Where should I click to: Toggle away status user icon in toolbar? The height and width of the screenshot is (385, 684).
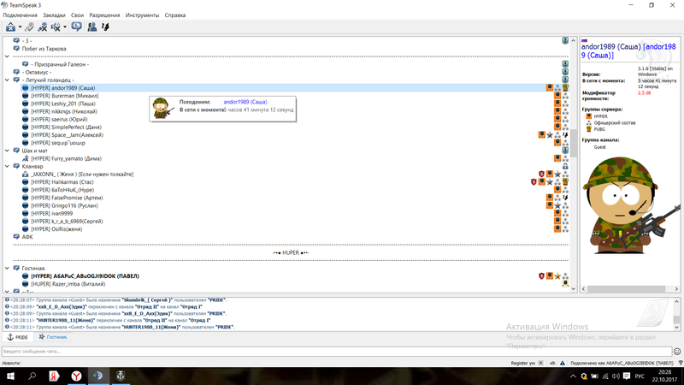(42, 27)
